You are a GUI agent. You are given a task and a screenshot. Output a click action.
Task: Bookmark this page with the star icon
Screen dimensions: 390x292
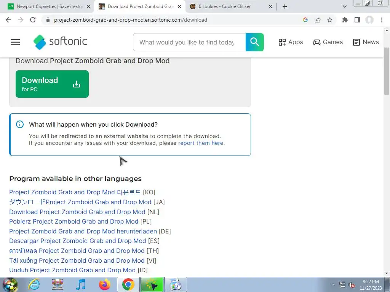(330, 20)
